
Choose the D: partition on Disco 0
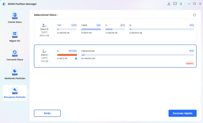(x=162, y=29)
